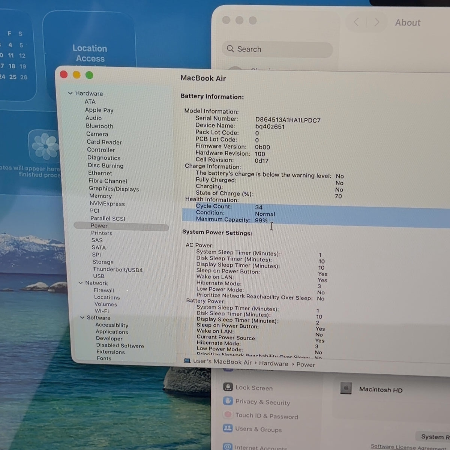Image resolution: width=450 pixels, height=450 pixels.
Task: Select Controller in sidebar
Action: pos(101,150)
